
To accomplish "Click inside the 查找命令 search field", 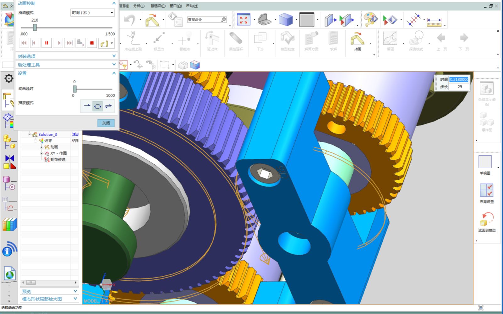I will 204,20.
